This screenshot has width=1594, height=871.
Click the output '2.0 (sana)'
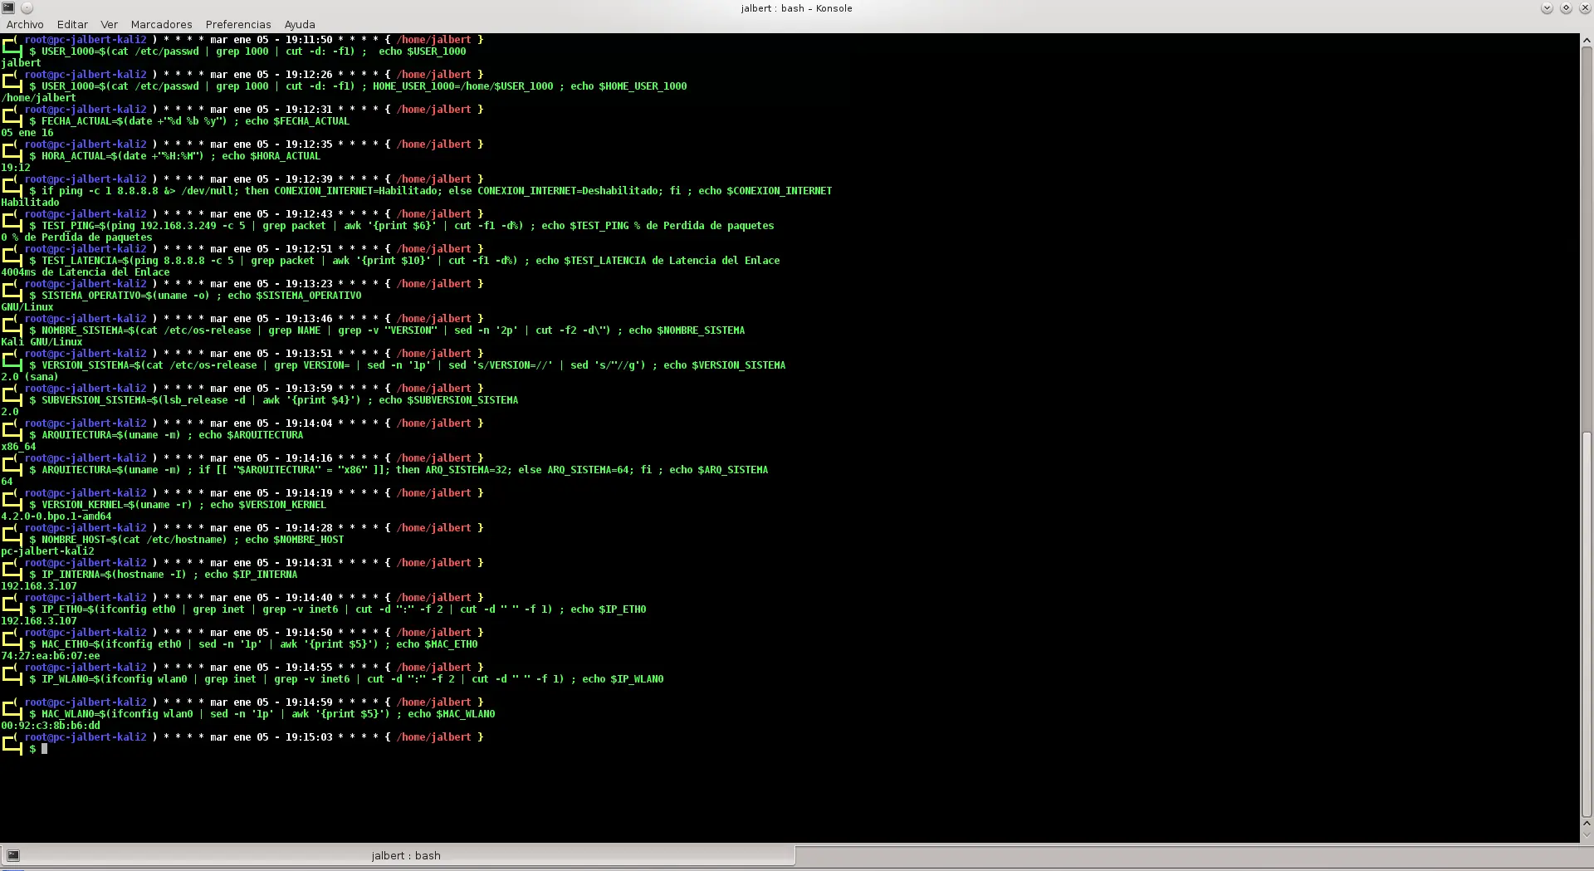tap(30, 376)
